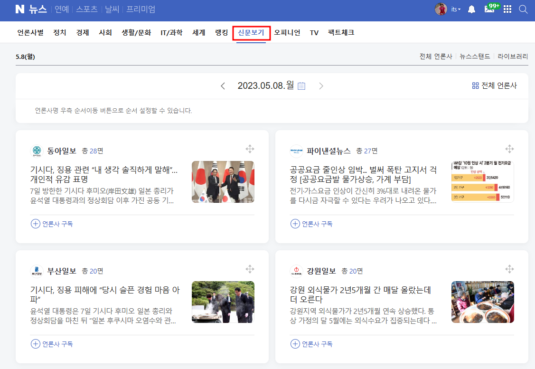Go to 연예 section in header
The height and width of the screenshot is (369, 535).
(x=62, y=9)
